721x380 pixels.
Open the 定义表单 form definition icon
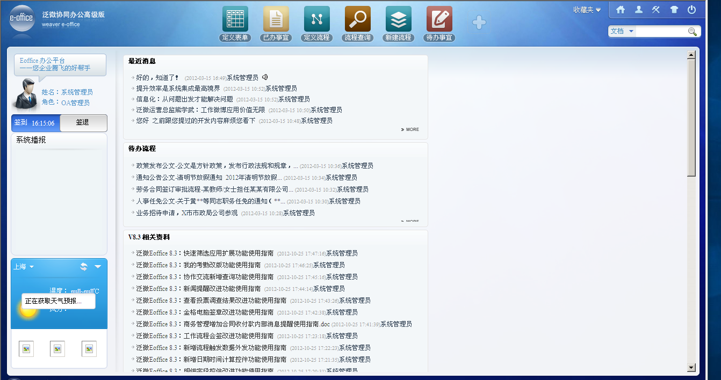coord(235,19)
